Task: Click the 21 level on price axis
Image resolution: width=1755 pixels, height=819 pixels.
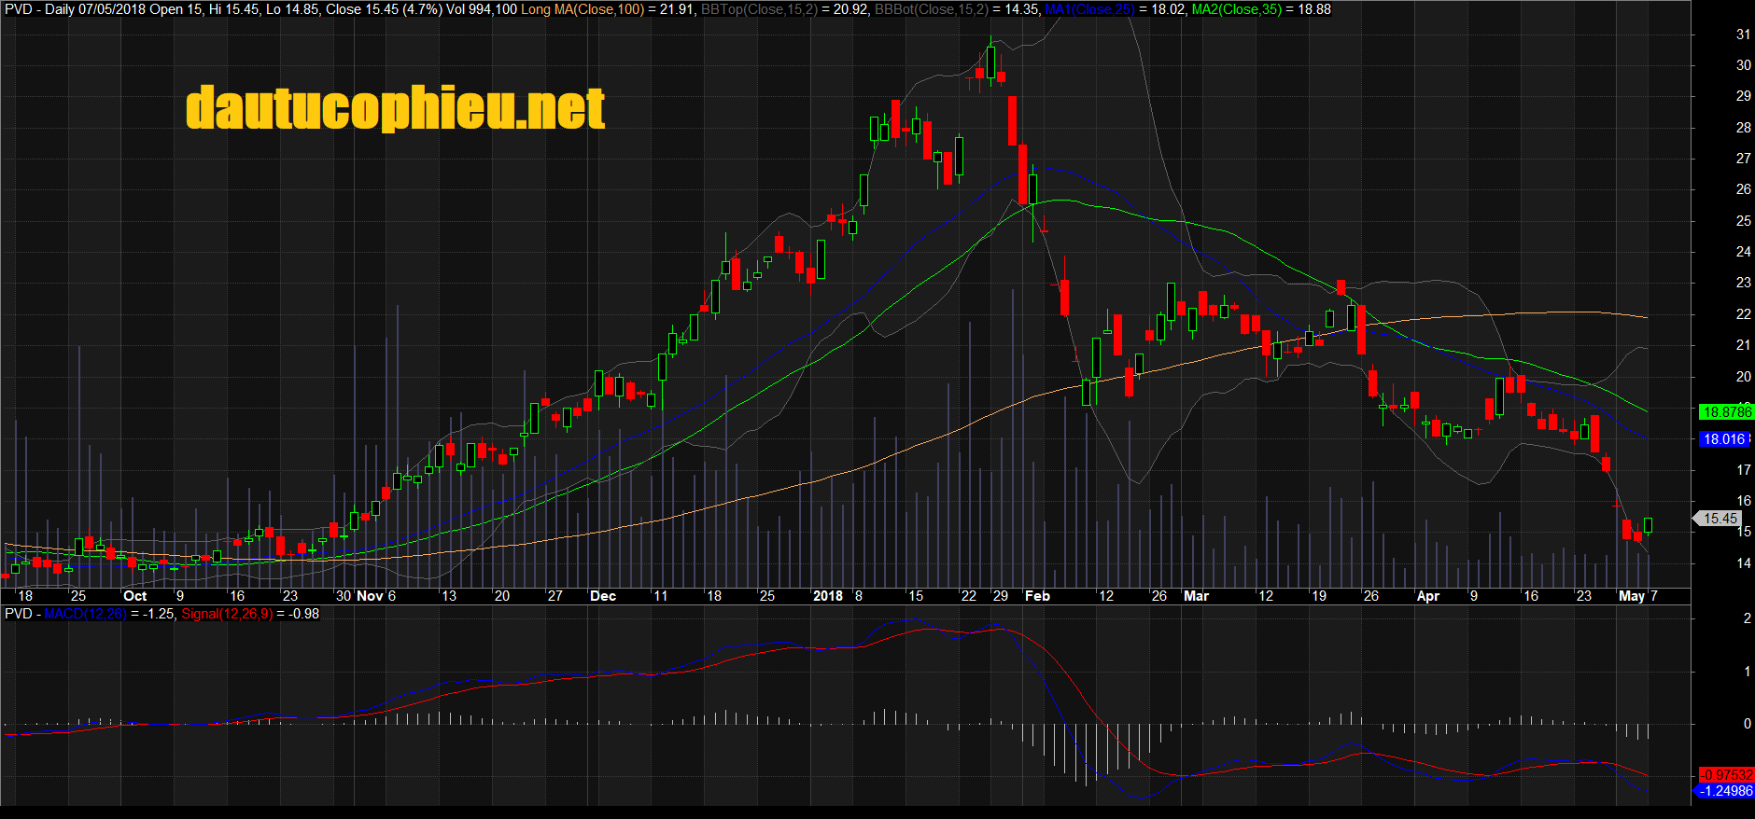Action: tap(1743, 345)
